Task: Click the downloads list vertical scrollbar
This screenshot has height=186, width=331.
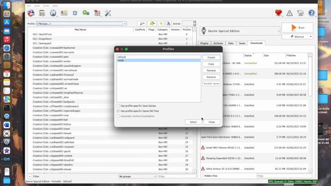Action: 310,113
